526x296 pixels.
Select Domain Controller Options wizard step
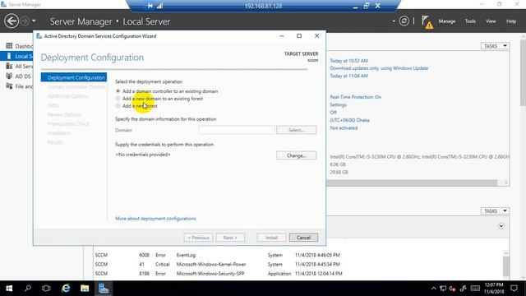tap(76, 87)
